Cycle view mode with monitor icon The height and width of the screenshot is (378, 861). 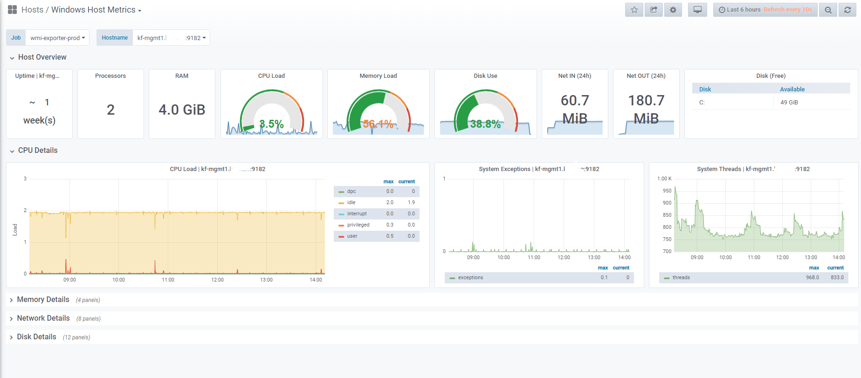(697, 10)
